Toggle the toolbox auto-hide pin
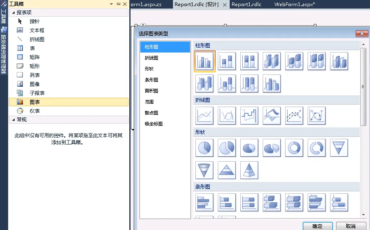 (118, 4)
